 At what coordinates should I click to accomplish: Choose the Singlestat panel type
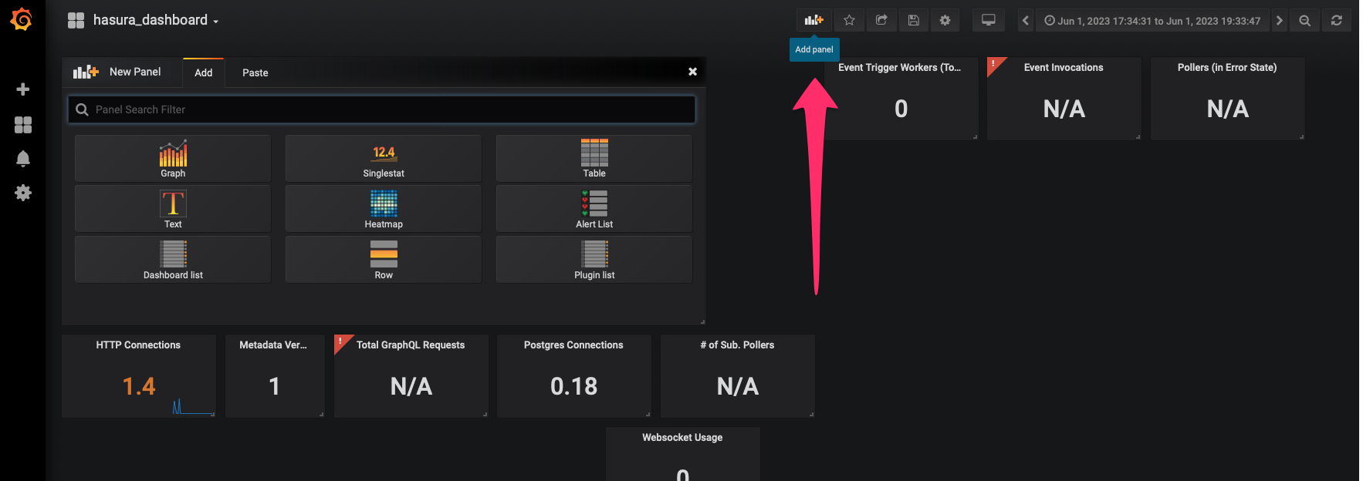pos(384,159)
